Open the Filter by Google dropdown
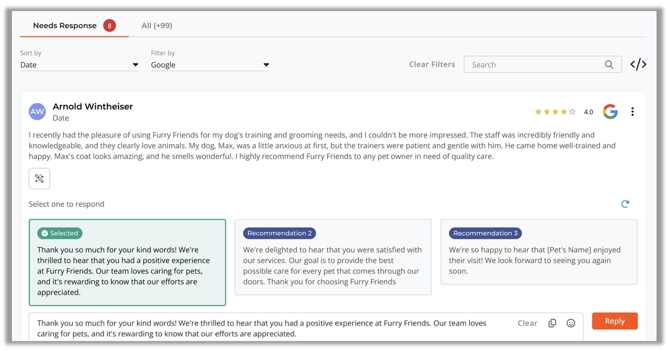 [x=210, y=65]
